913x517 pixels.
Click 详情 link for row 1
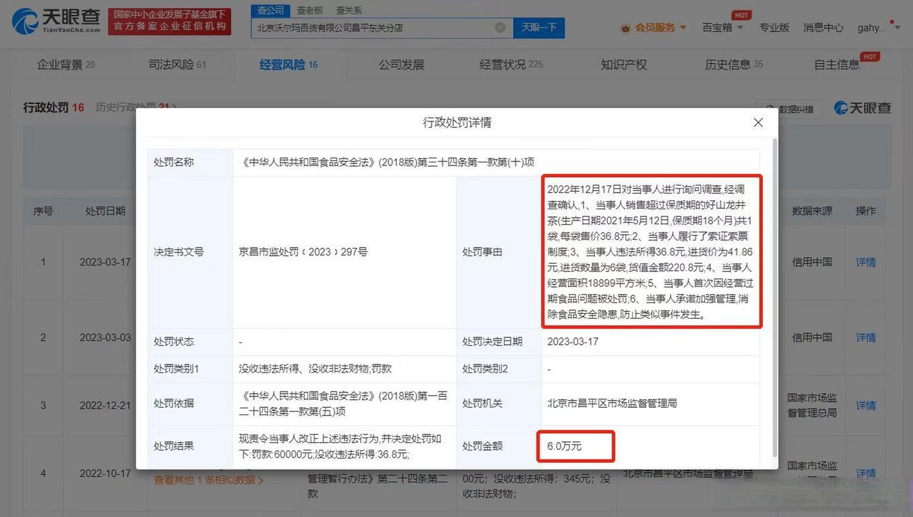[866, 262]
